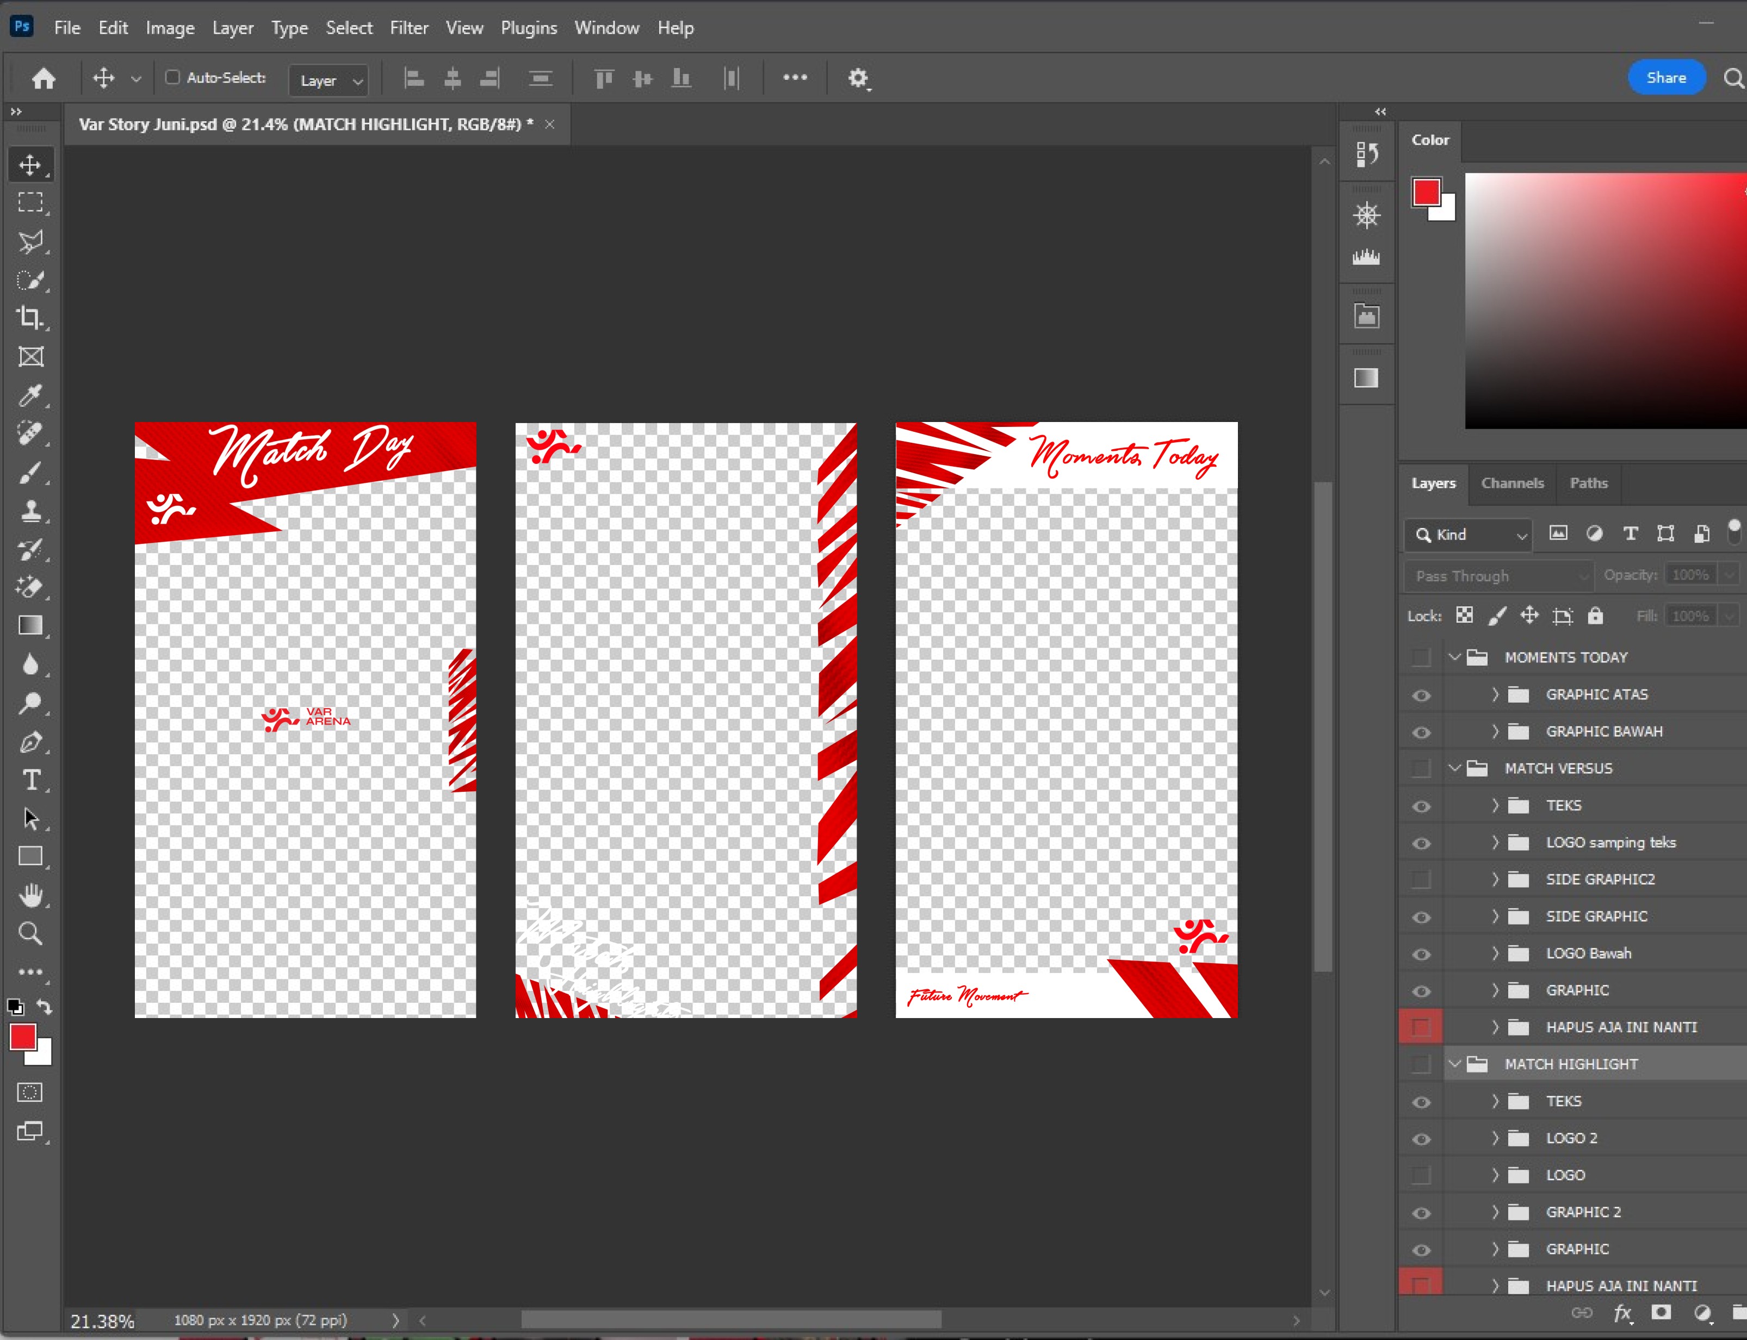Select the Gradient tool

click(x=30, y=626)
